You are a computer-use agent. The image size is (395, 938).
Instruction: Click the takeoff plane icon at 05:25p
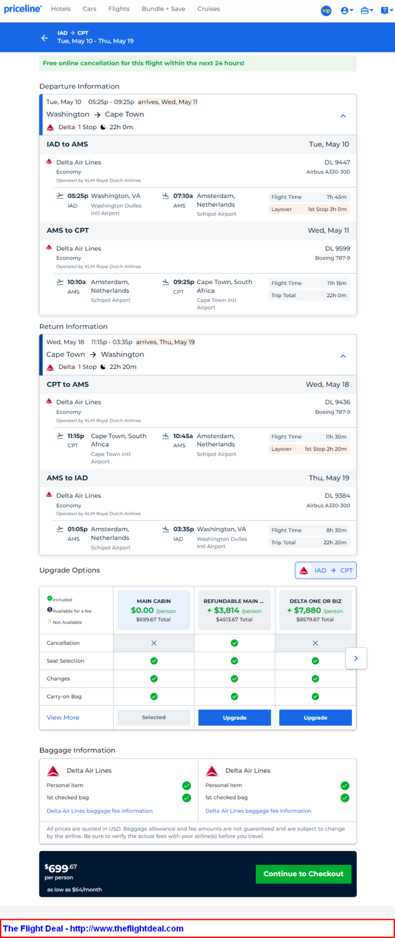[60, 195]
